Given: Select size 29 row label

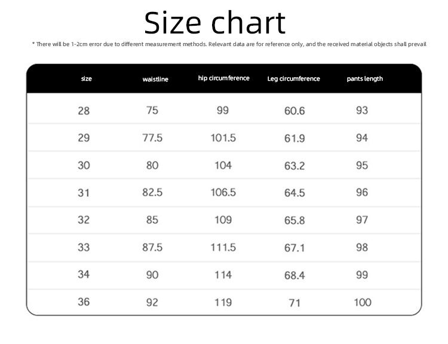Looking at the screenshot, I should (84, 138).
